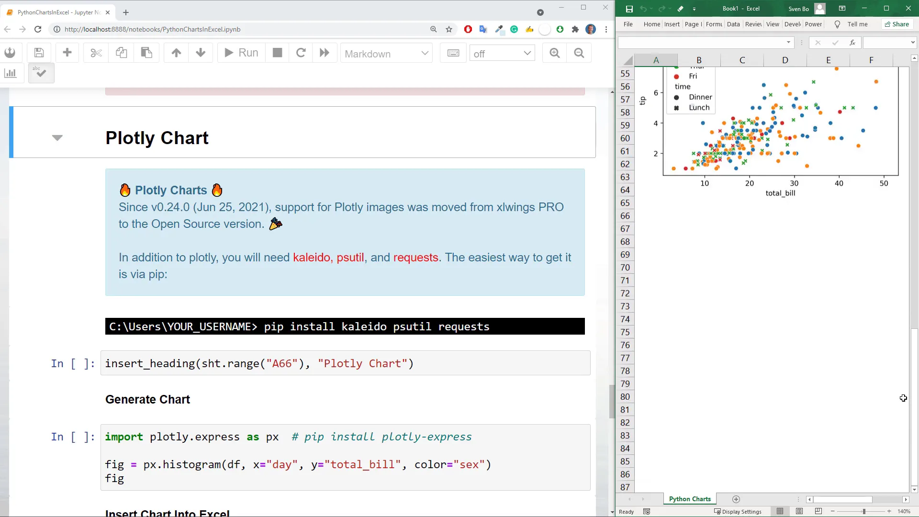Click inside the Excel formula bar
The height and width of the screenshot is (517, 919).
pyautogui.click(x=888, y=42)
